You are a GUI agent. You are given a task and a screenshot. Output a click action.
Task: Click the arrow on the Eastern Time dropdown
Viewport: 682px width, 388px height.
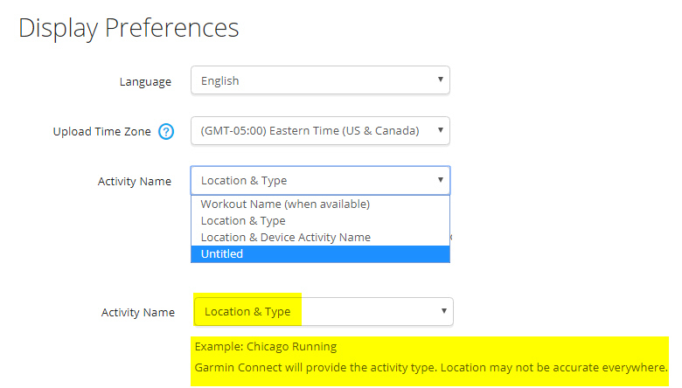[440, 131]
